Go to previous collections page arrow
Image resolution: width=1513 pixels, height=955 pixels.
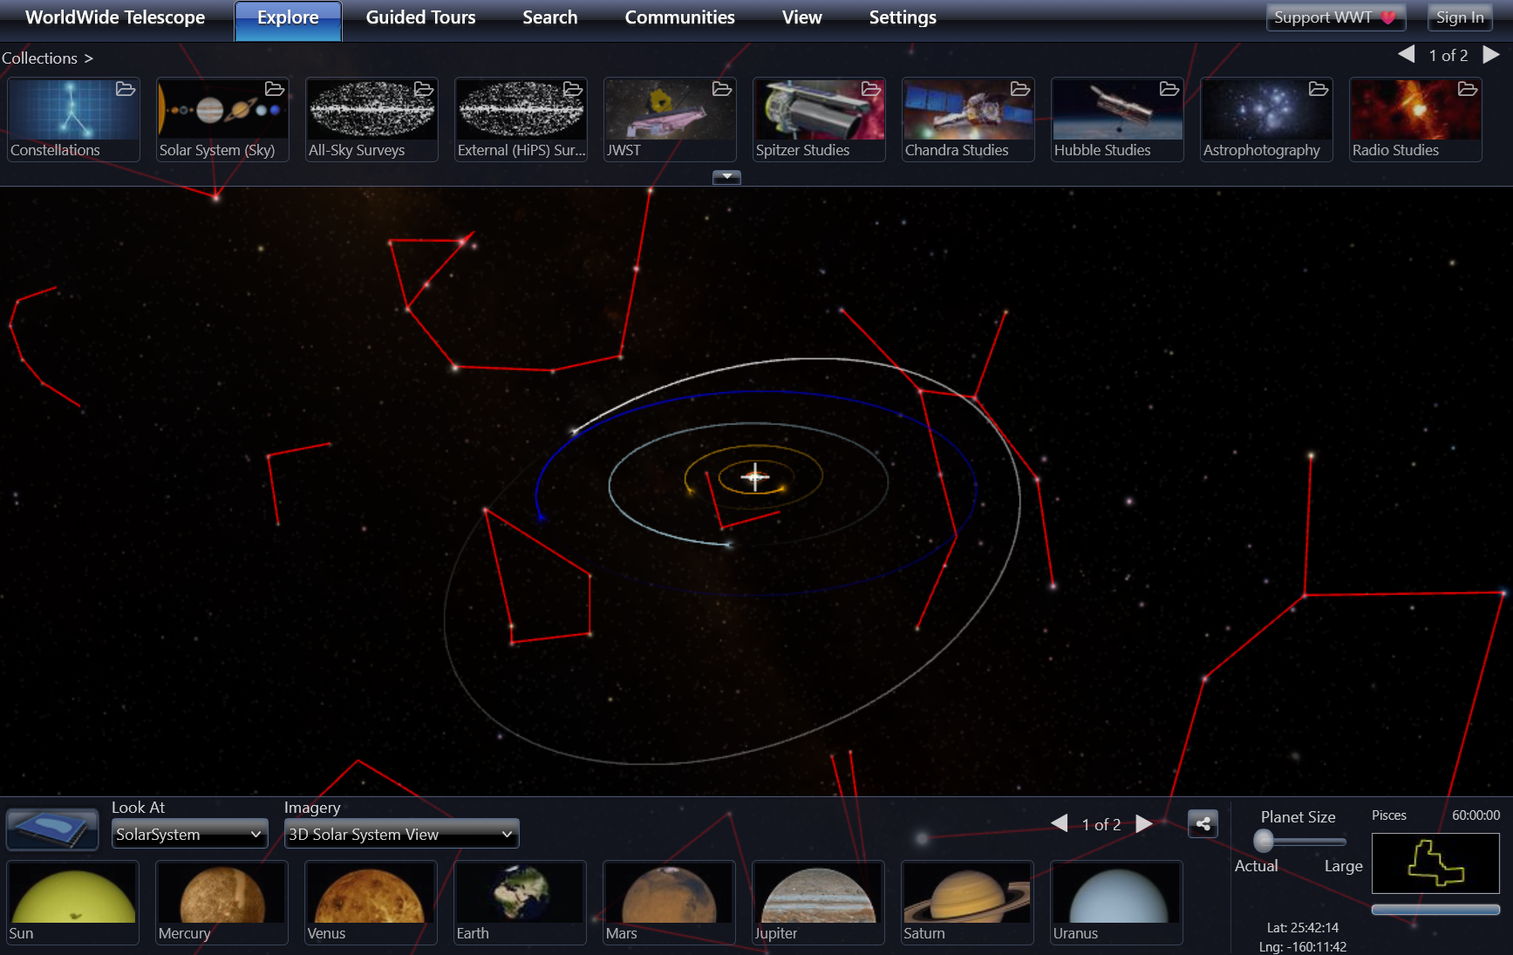coord(1406,55)
